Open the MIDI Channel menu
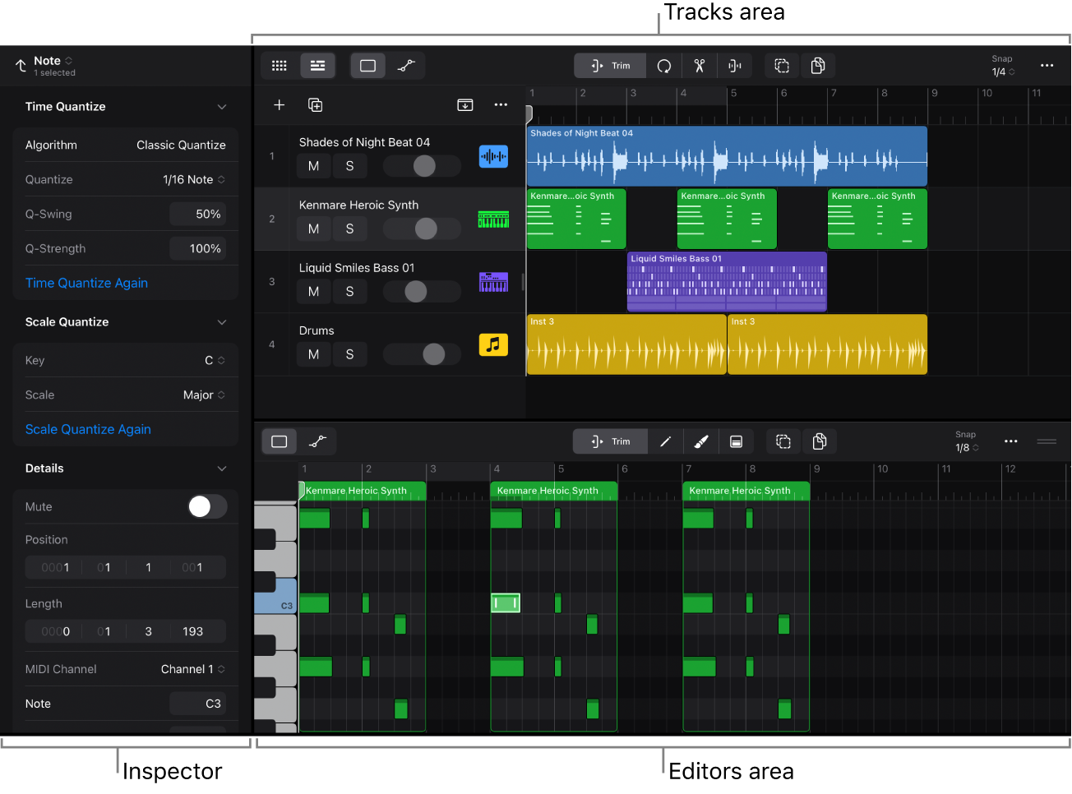 [193, 669]
